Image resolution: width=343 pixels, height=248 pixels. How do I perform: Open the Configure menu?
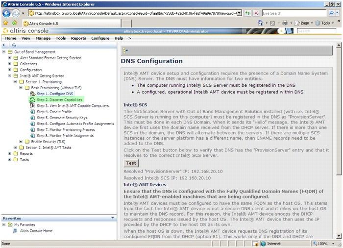tap(100, 38)
